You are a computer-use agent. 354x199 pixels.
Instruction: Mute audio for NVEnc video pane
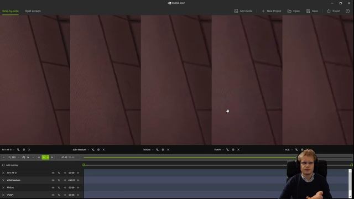coord(157,150)
